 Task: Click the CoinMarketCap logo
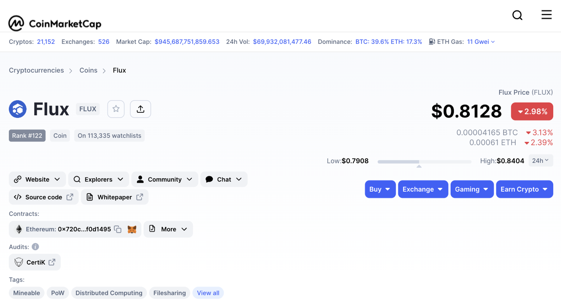55,23
